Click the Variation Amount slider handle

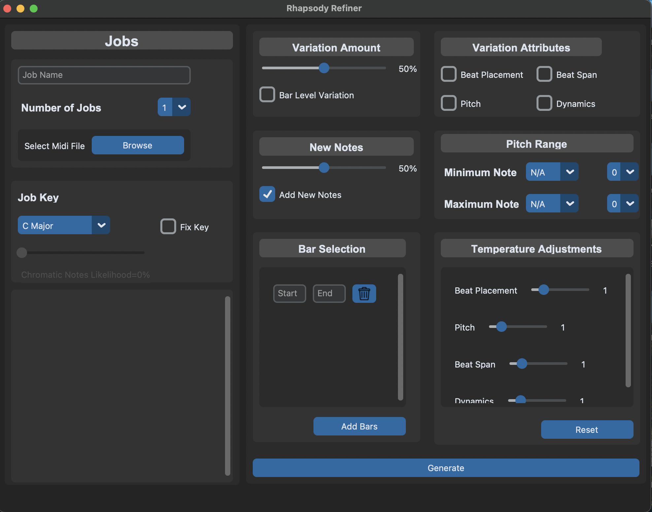[324, 68]
